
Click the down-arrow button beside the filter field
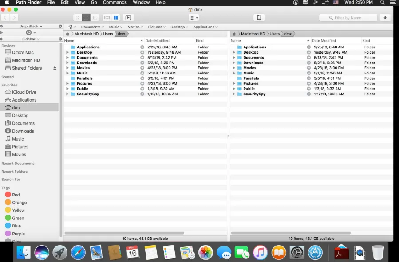385,18
